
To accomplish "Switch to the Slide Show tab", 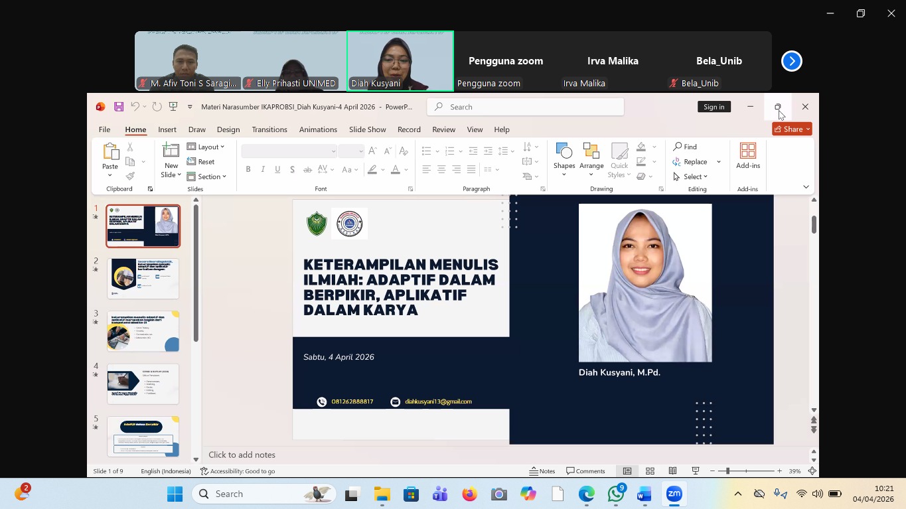I will tap(367, 129).
